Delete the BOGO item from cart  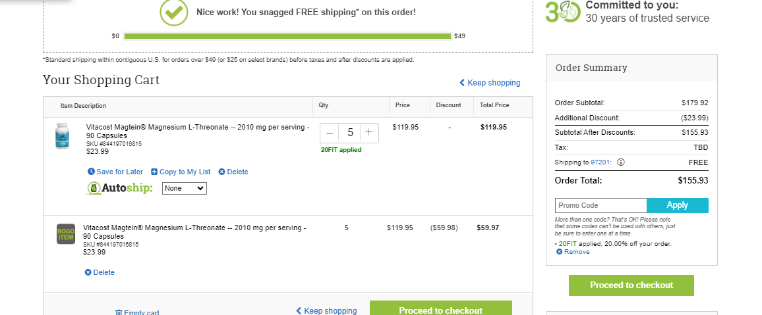point(100,272)
